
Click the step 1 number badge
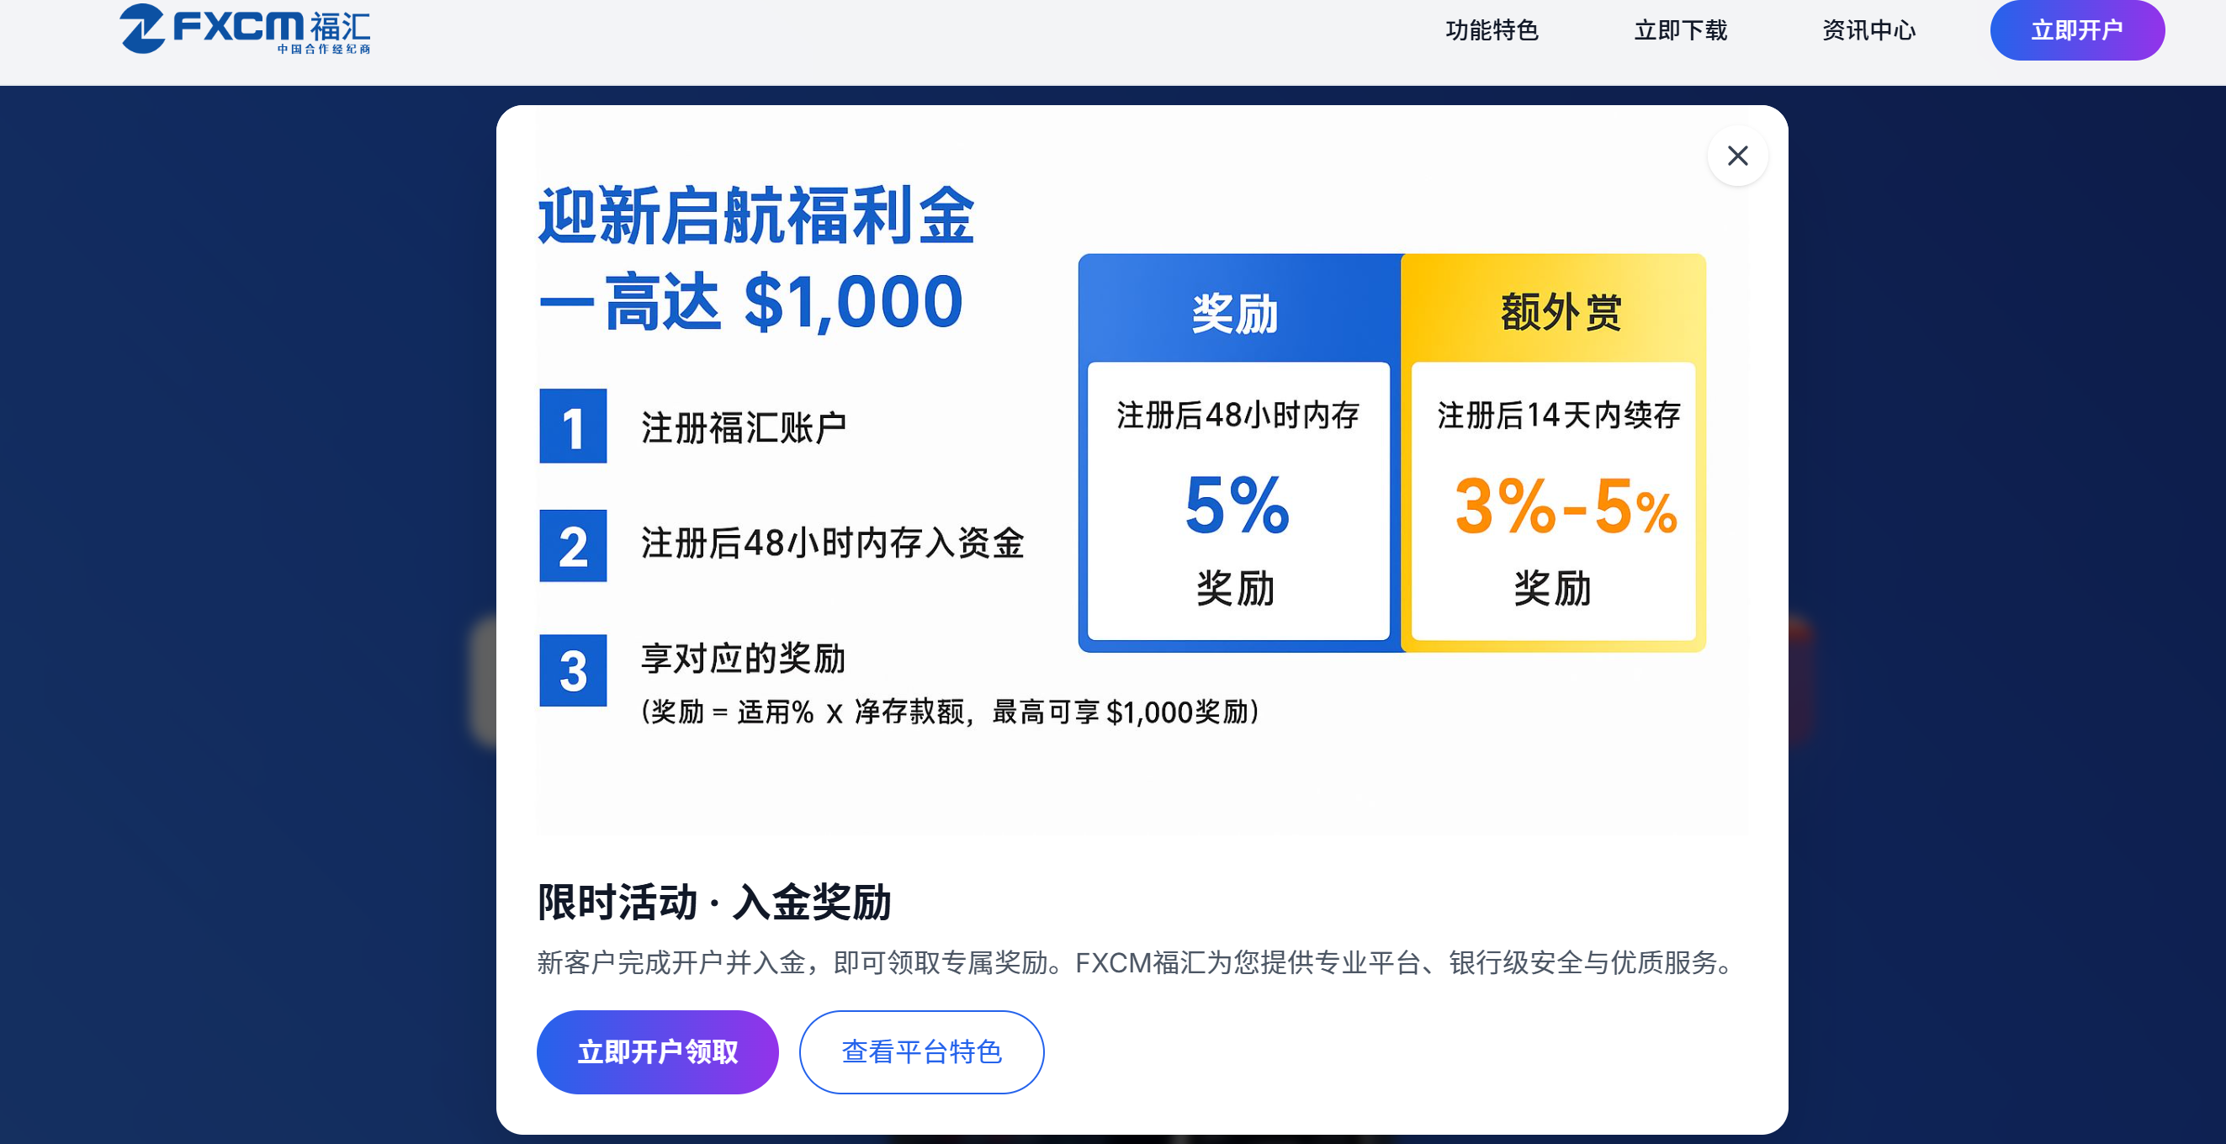click(x=573, y=426)
